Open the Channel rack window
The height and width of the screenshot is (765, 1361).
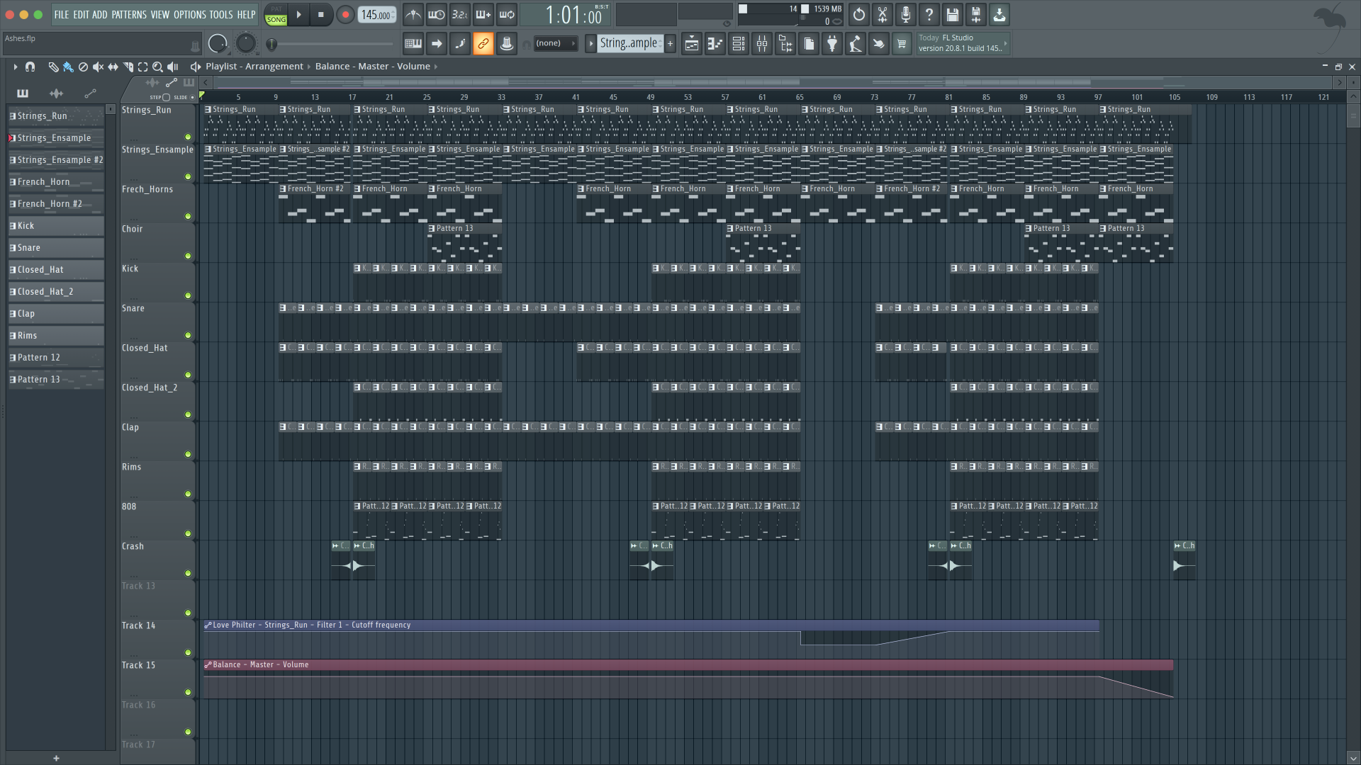(x=739, y=44)
